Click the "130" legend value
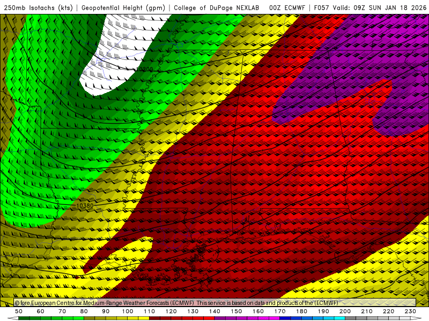Screen dimensions: 429x321 pos(193,311)
